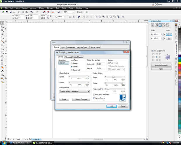181x145 pixels.
Task: Uncheck the Vector Sorting checkbox
Action: 94,98
